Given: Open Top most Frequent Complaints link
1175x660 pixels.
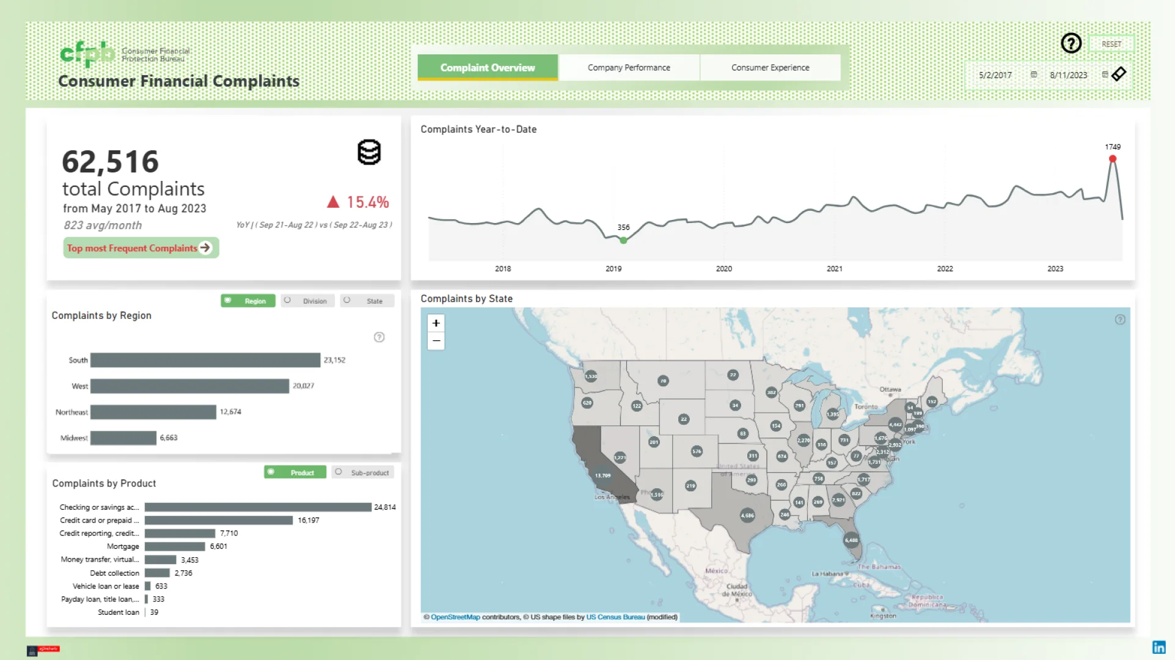Looking at the screenshot, I should coord(140,248).
